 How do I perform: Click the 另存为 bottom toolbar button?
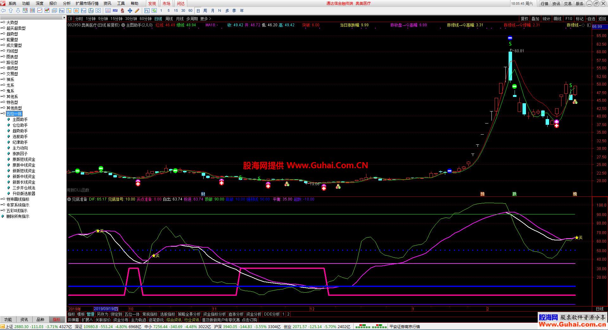[103, 314]
